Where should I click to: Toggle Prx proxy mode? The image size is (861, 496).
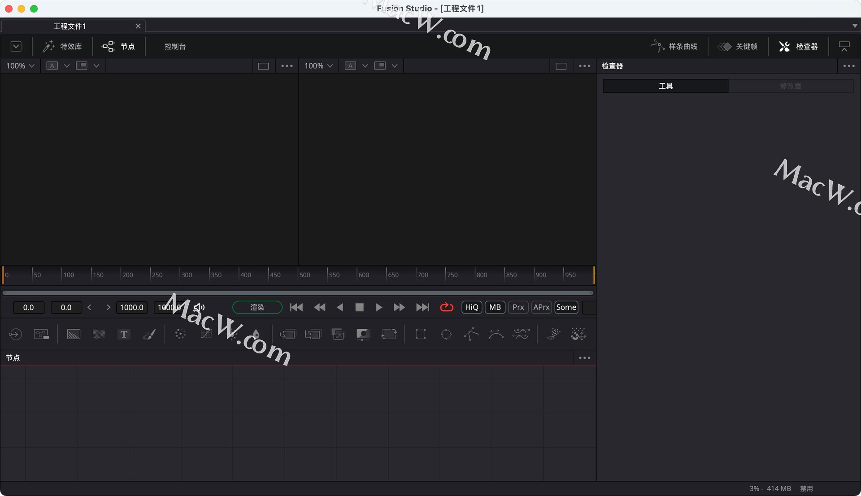tap(518, 307)
